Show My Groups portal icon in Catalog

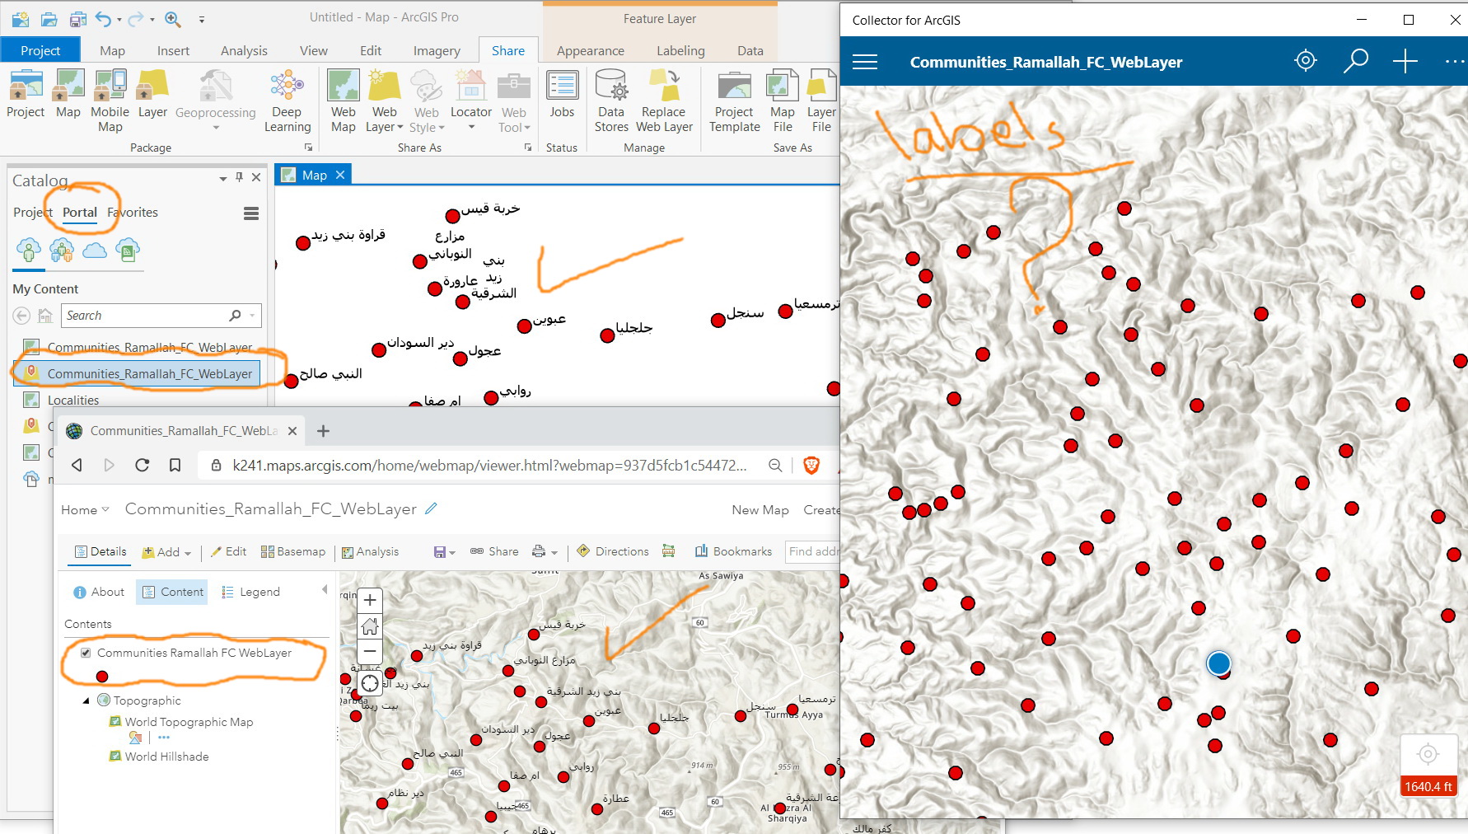pyautogui.click(x=62, y=249)
